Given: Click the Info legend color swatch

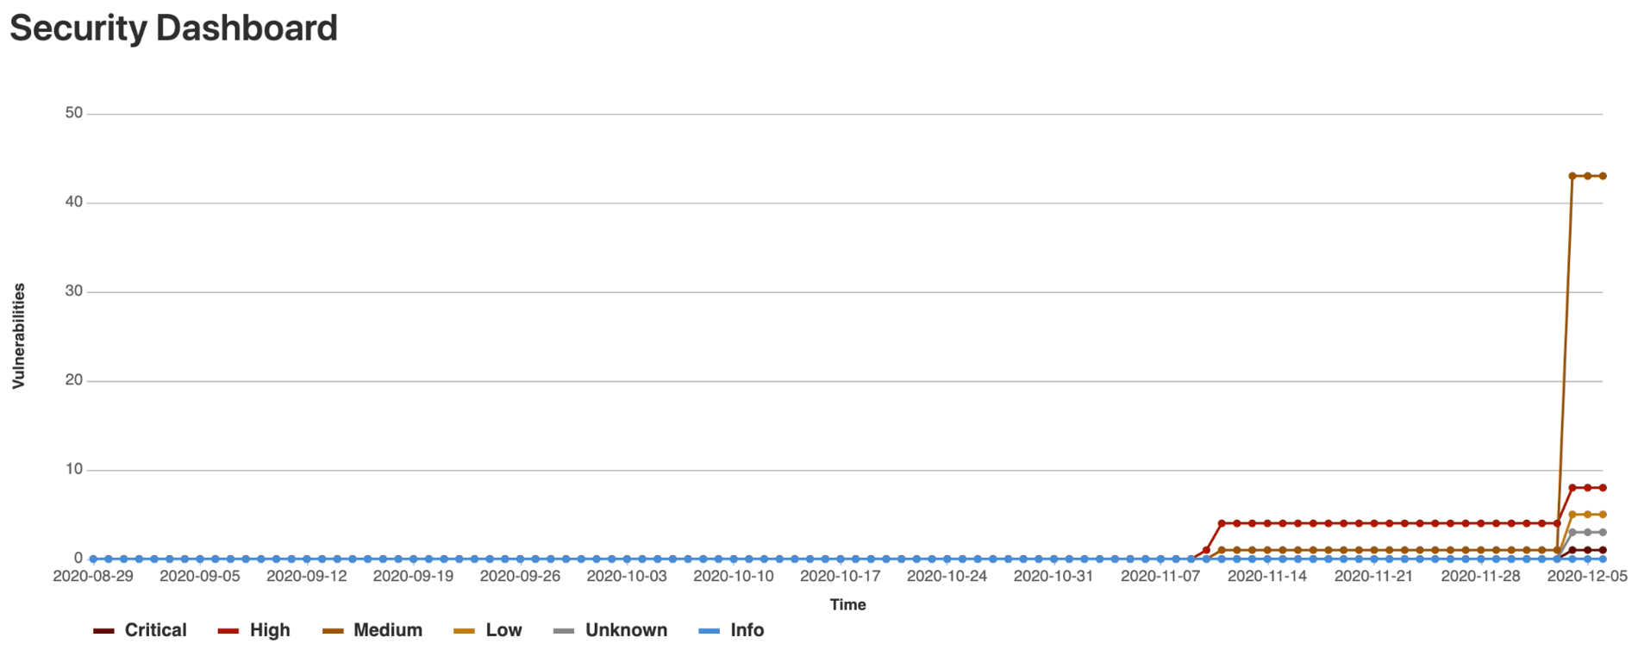Looking at the screenshot, I should tap(709, 631).
